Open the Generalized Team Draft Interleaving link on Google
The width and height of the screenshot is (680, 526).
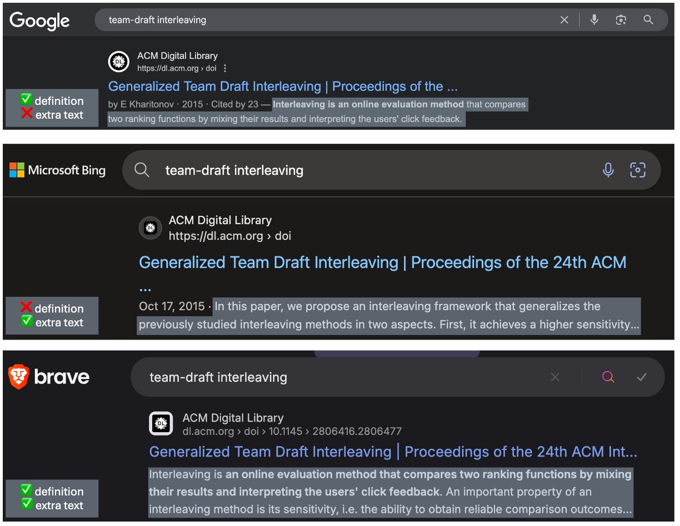(283, 86)
